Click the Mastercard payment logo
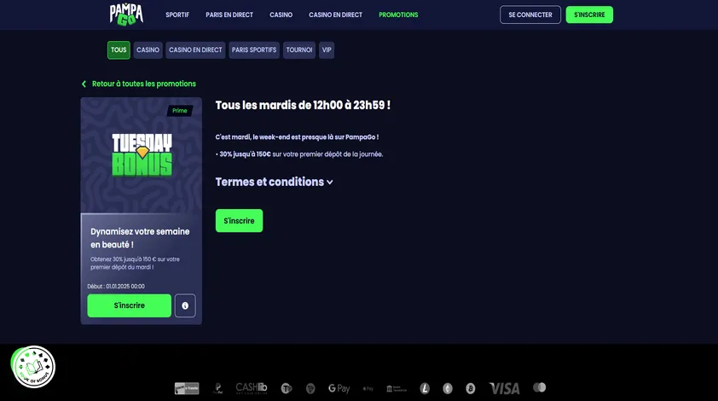The width and height of the screenshot is (718, 401). tap(540, 387)
